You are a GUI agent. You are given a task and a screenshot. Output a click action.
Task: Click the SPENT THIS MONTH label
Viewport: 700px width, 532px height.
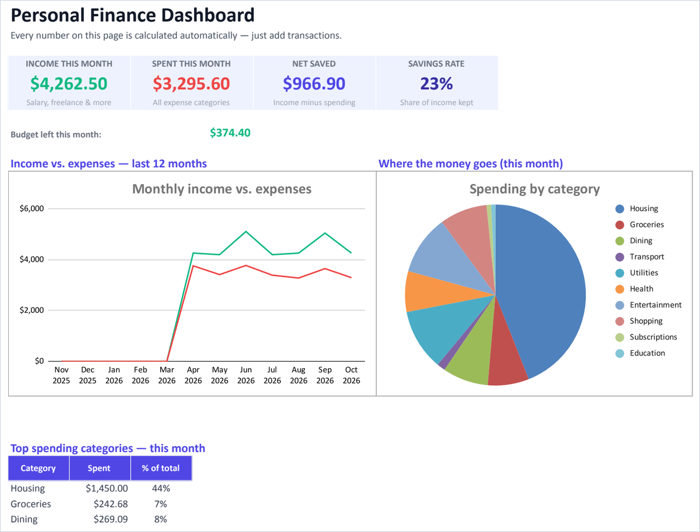(192, 64)
